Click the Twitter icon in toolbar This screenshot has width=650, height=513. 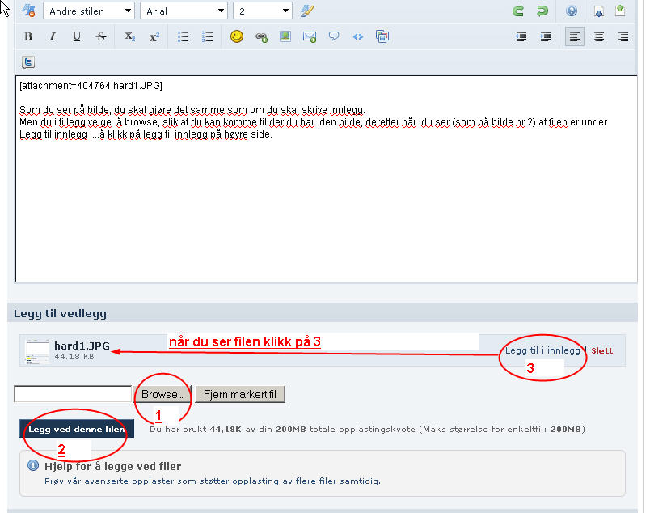coord(28,62)
